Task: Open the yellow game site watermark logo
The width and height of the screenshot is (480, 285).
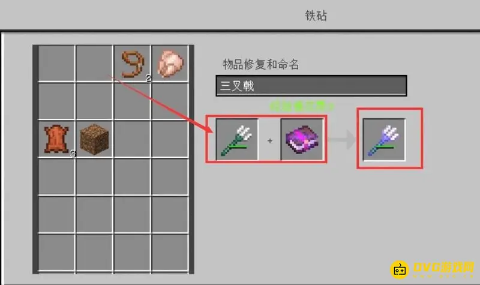Action: pyautogui.click(x=432, y=269)
